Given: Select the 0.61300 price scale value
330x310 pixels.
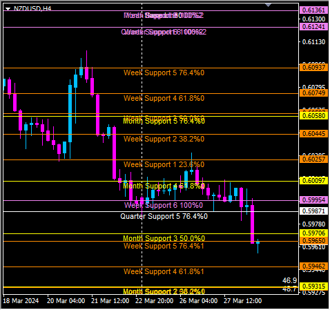Looking at the screenshot, I should click(313, 19).
